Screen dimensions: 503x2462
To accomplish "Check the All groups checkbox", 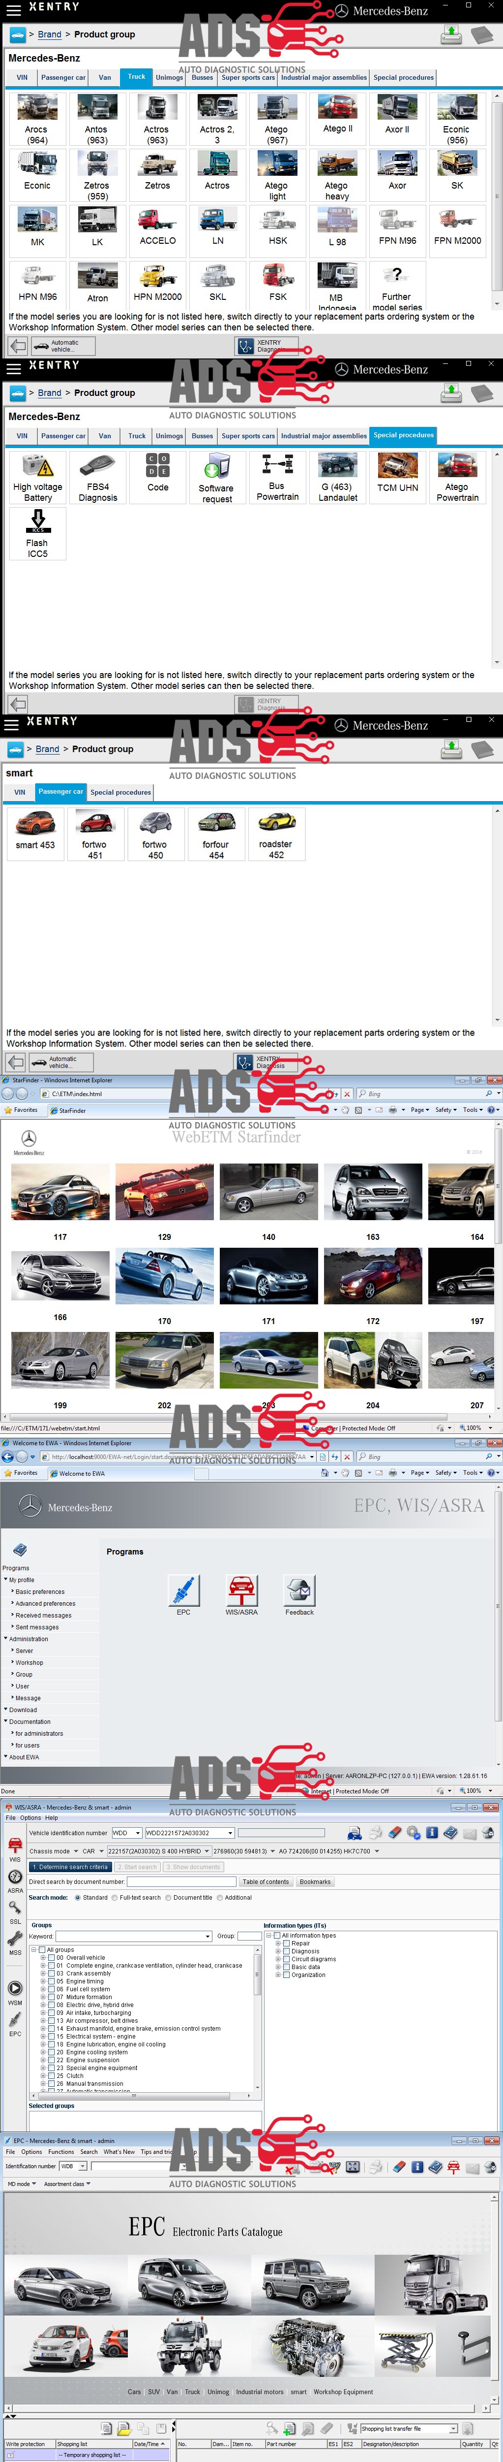I will coord(42,1950).
